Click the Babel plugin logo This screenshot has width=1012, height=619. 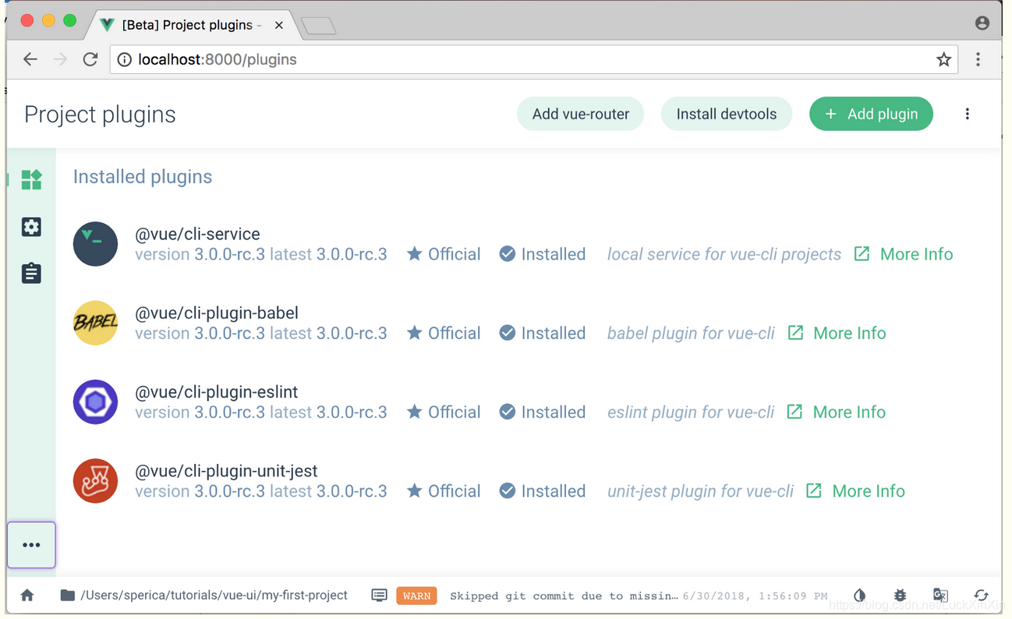(x=95, y=323)
